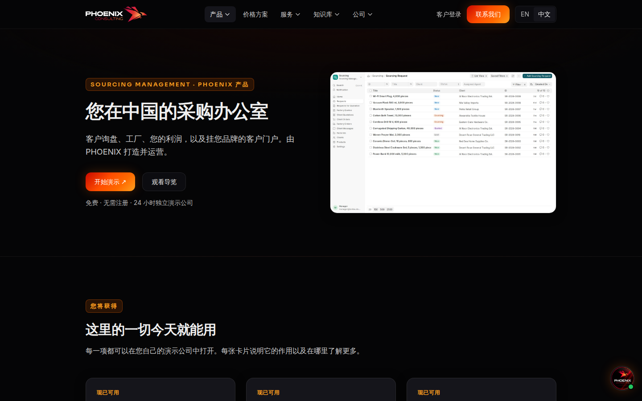Click the 联系我们 button

488,14
